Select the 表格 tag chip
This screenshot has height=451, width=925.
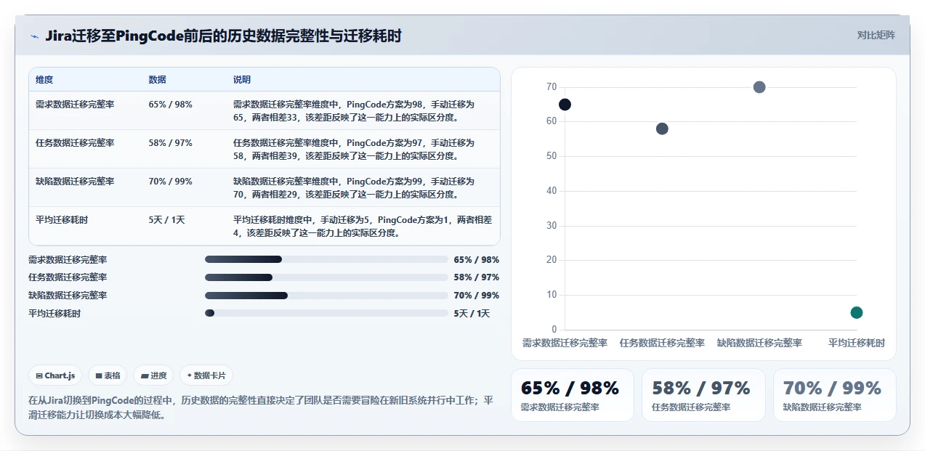[x=108, y=375]
